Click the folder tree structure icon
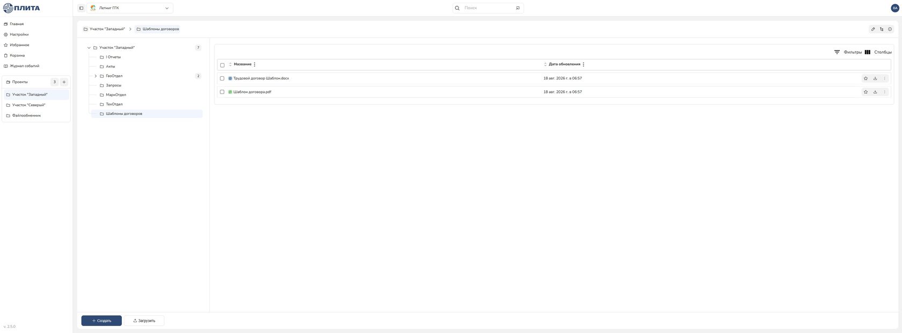 tap(882, 29)
